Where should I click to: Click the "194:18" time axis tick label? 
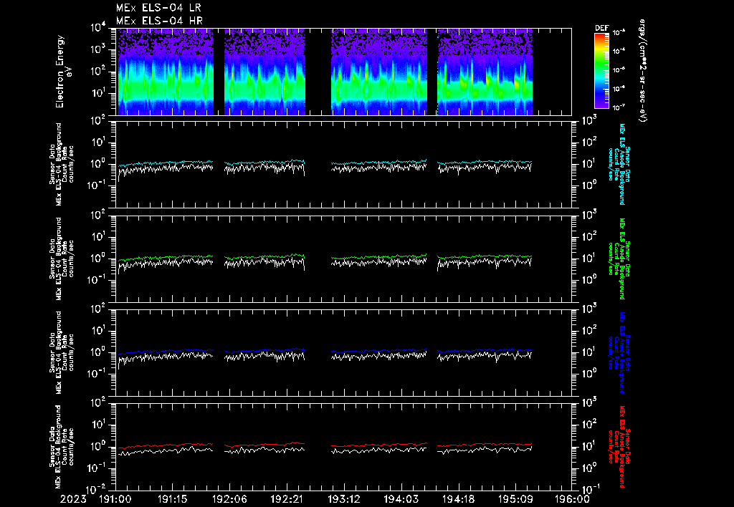pos(458,499)
